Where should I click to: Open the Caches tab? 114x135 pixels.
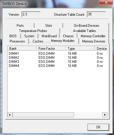38,41
